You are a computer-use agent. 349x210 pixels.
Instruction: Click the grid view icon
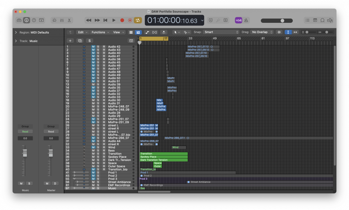click(131, 32)
